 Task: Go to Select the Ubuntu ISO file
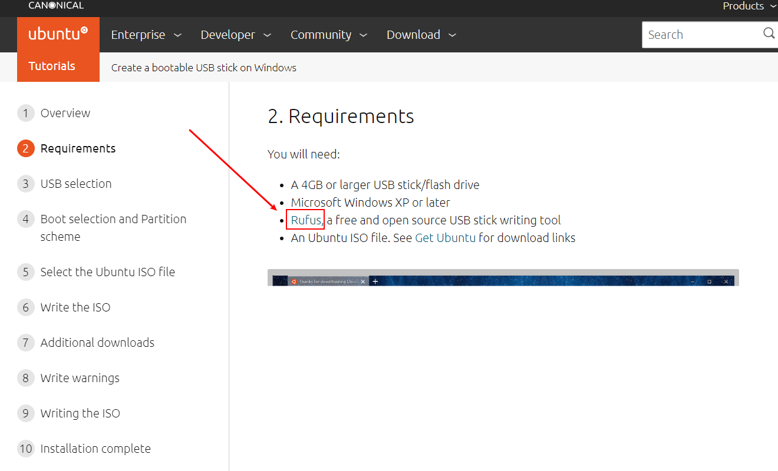[x=97, y=272]
